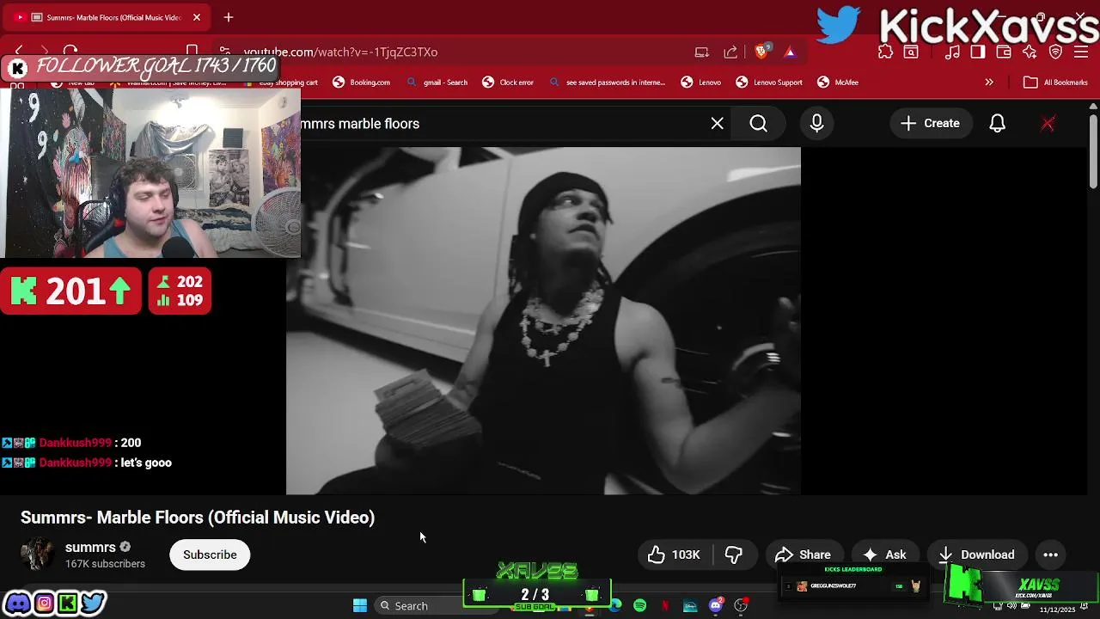Image resolution: width=1100 pixels, height=619 pixels.
Task: Open Brave Shields lion icon
Action: click(x=761, y=52)
